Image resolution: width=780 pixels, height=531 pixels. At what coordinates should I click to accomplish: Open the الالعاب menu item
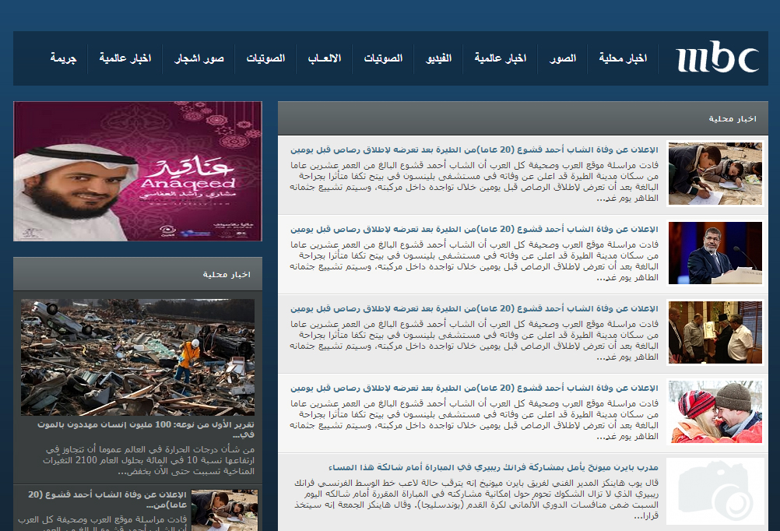click(x=325, y=58)
